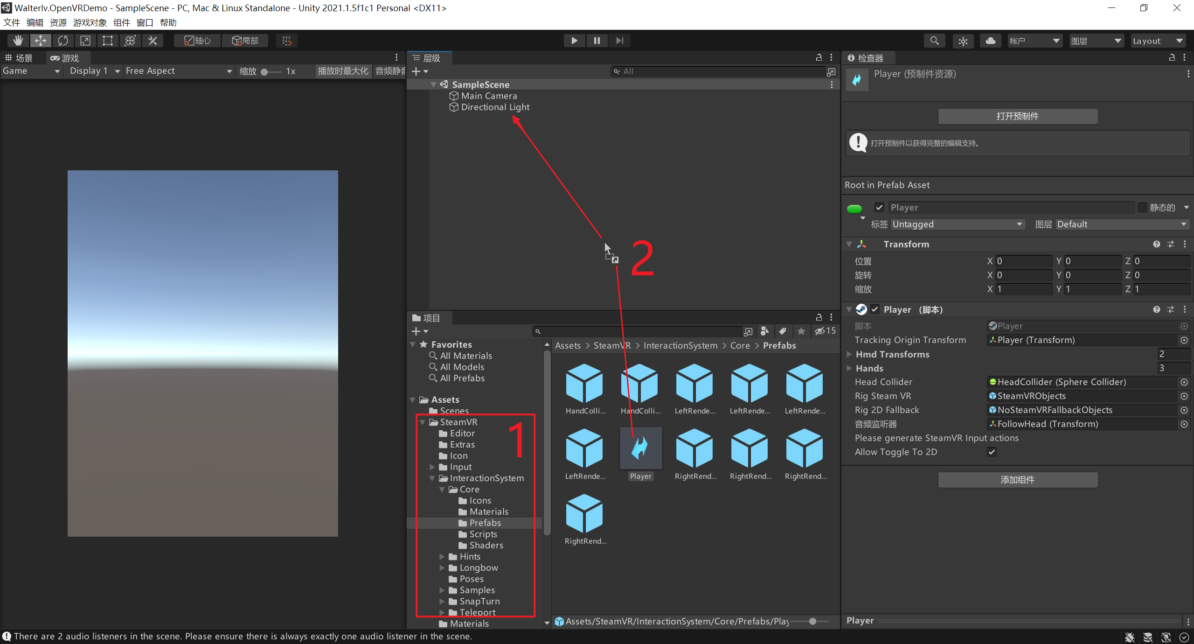Expand the Hands array
Image resolution: width=1194 pixels, height=644 pixels.
pos(849,368)
